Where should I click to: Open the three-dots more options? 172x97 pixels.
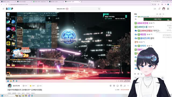tap(128, 86)
